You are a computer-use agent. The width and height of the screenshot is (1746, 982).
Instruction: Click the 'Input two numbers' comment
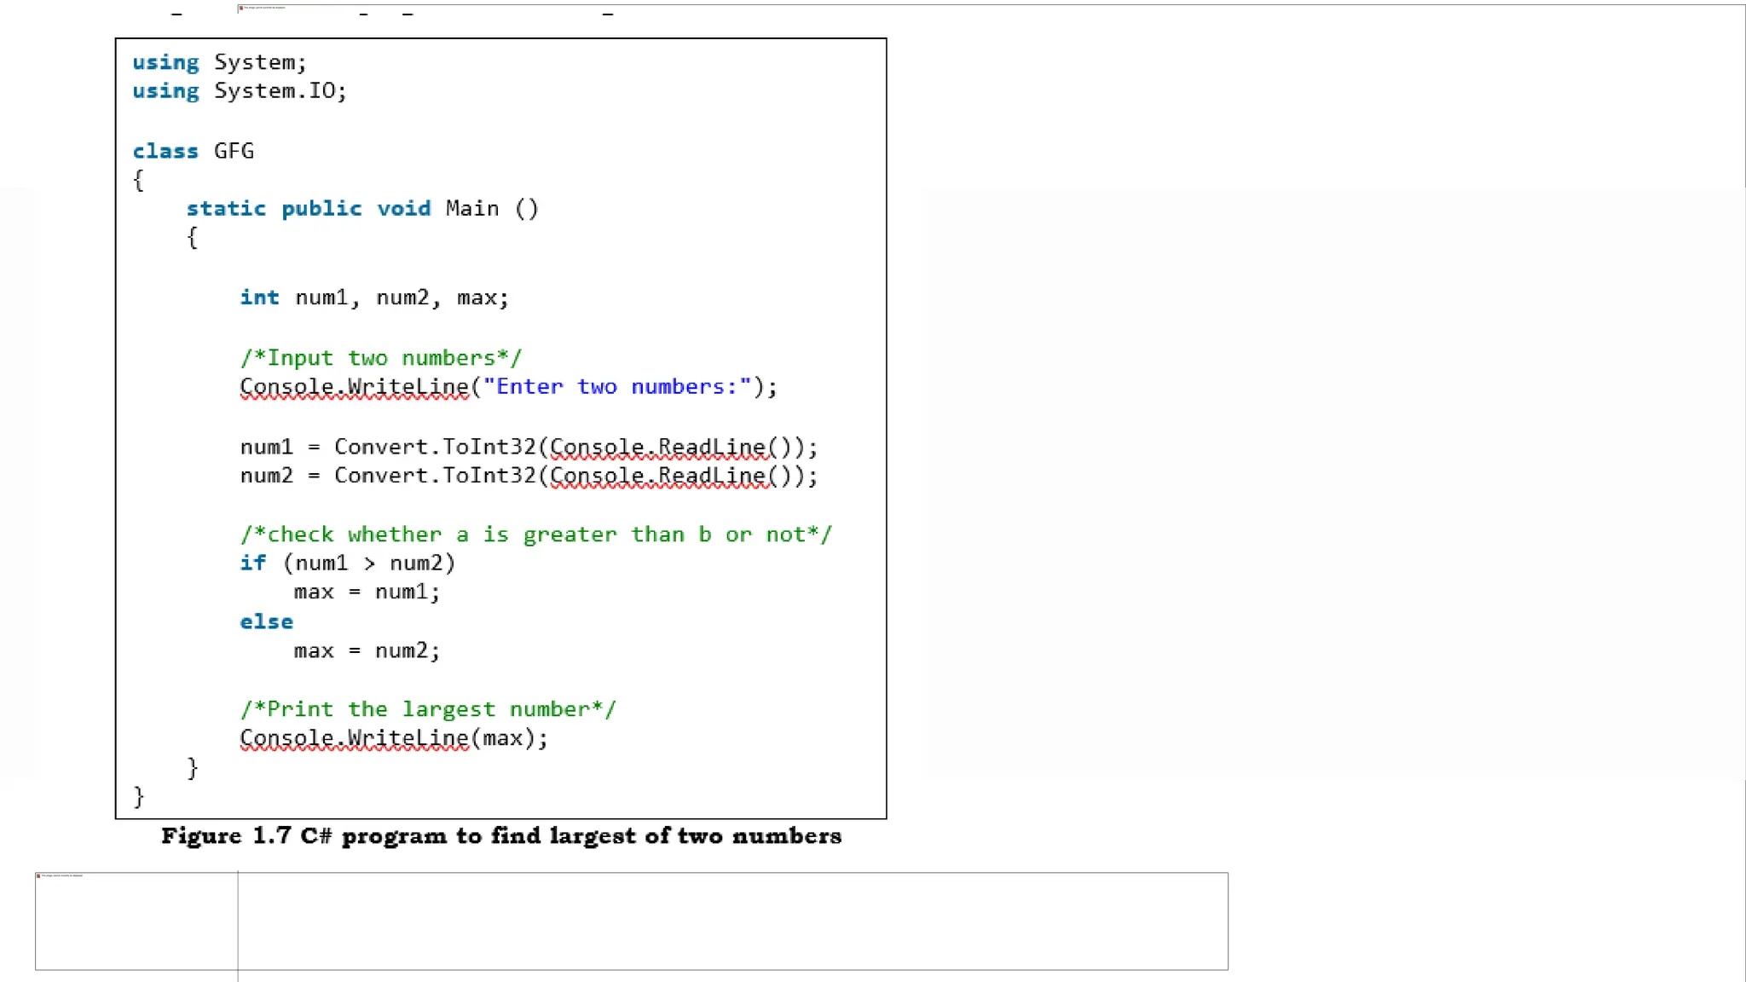tap(380, 358)
